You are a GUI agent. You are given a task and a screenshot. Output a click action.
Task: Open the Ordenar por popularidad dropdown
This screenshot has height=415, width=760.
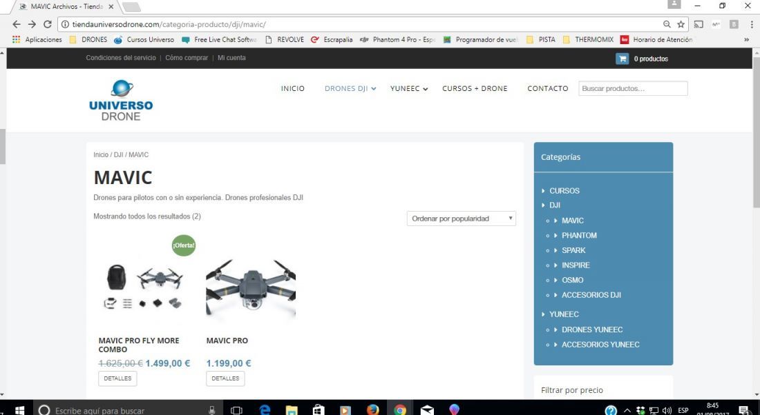[x=462, y=219]
